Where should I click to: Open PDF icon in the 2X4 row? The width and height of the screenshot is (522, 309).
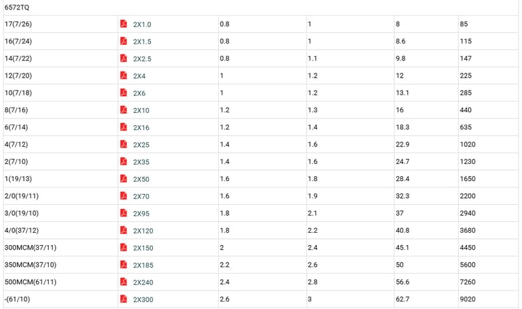124,75
